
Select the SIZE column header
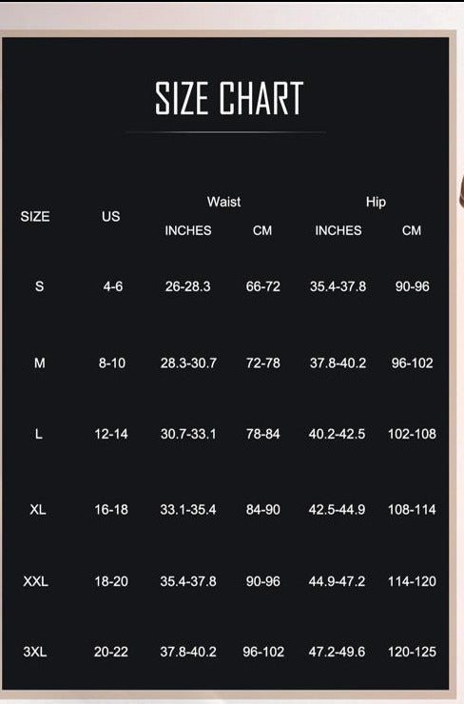[35, 216]
